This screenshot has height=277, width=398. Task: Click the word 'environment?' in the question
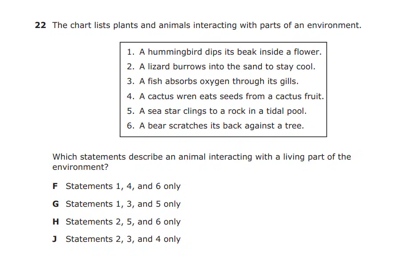tap(80, 167)
